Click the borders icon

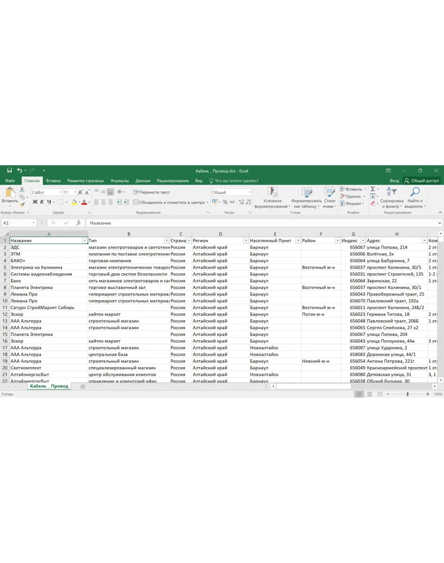(61, 202)
